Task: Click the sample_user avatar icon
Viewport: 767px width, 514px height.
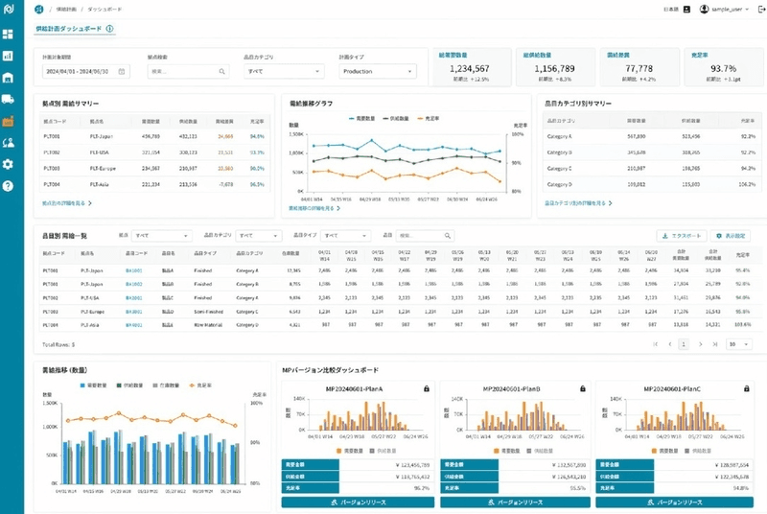Action: [704, 10]
